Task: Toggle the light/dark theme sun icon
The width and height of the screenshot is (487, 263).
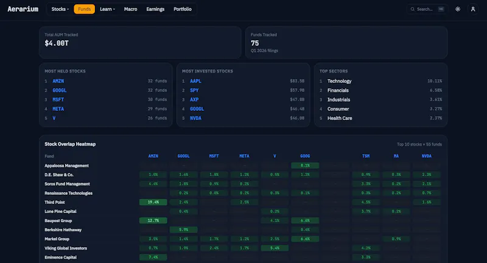Action: click(458, 9)
